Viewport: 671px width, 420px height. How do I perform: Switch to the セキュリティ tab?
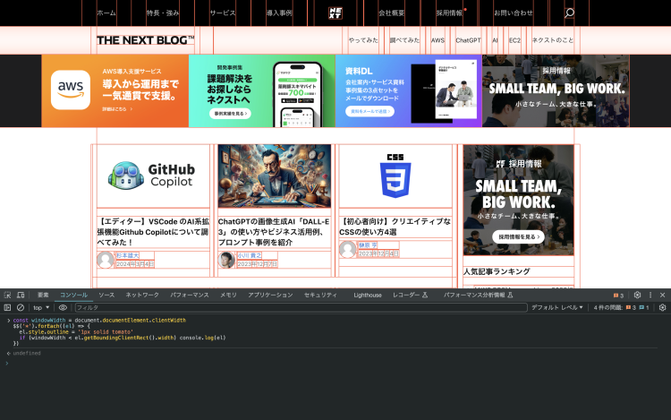coord(320,295)
